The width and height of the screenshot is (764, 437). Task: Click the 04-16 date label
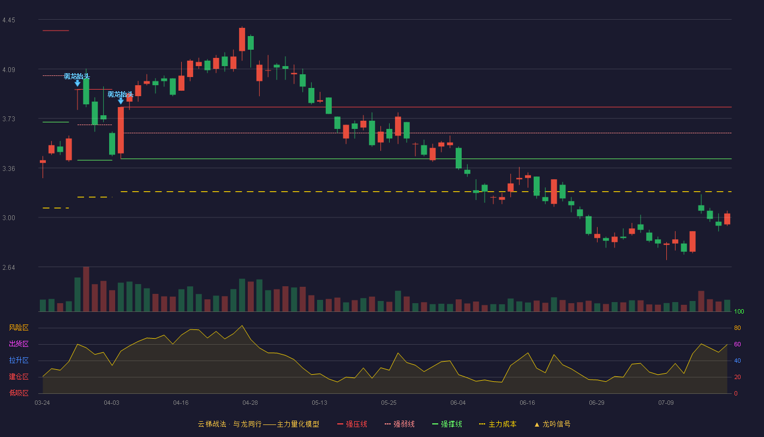pos(181,403)
